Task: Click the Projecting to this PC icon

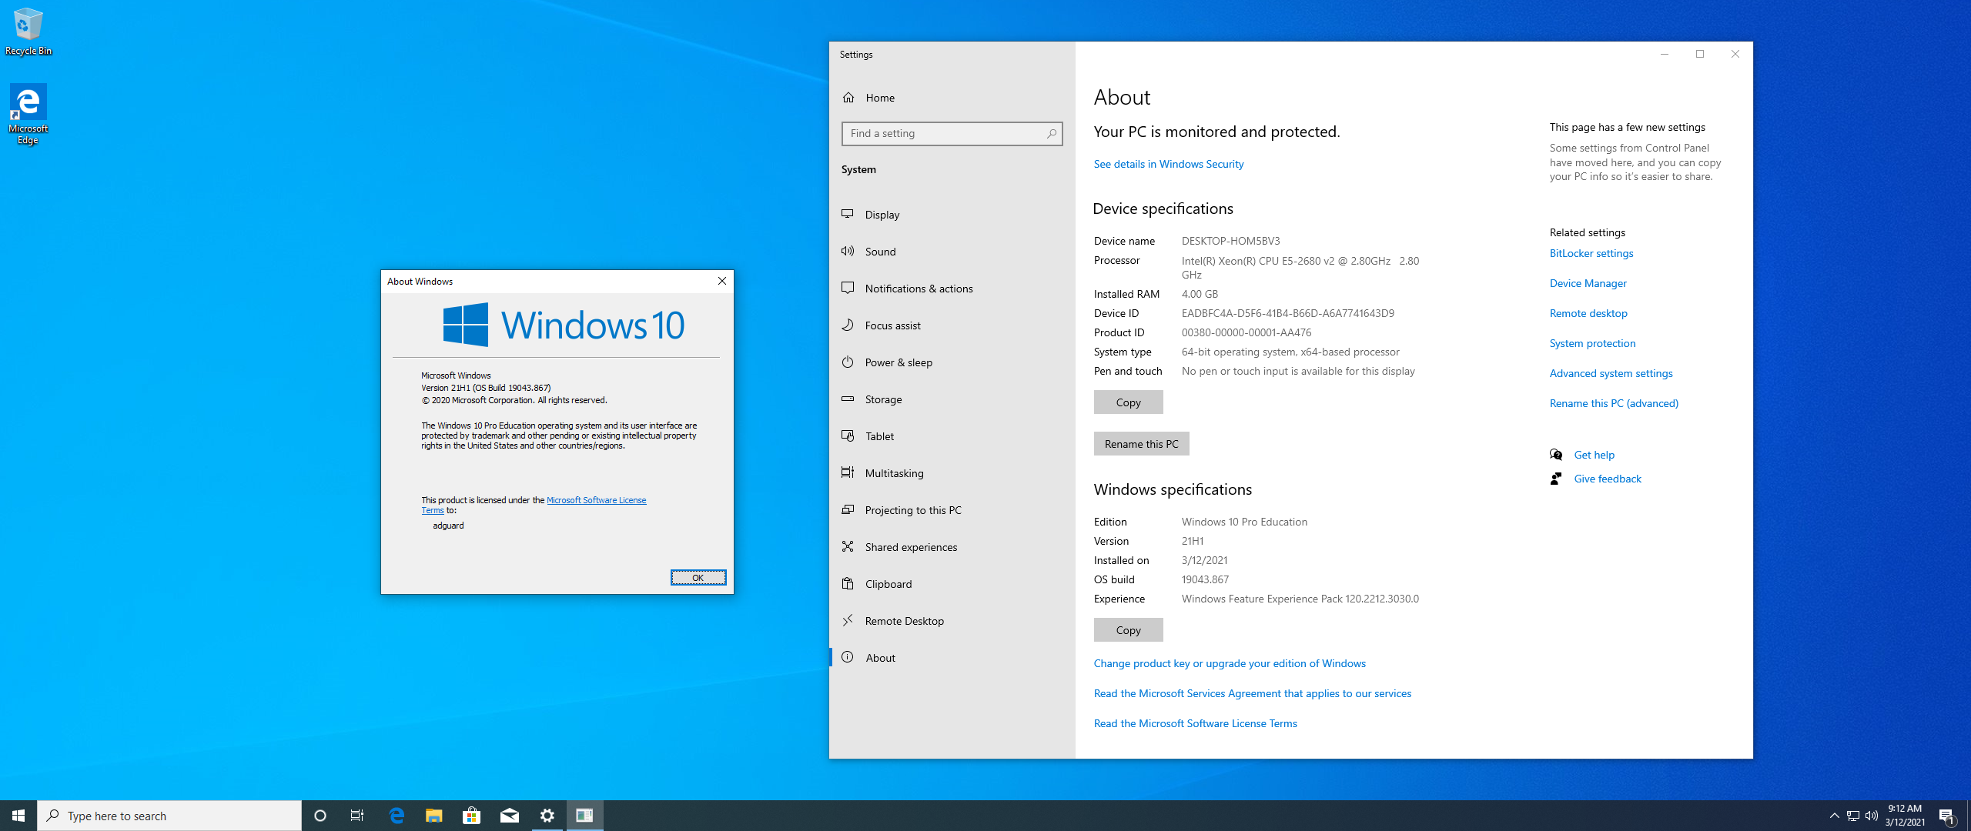Action: pyautogui.click(x=848, y=509)
